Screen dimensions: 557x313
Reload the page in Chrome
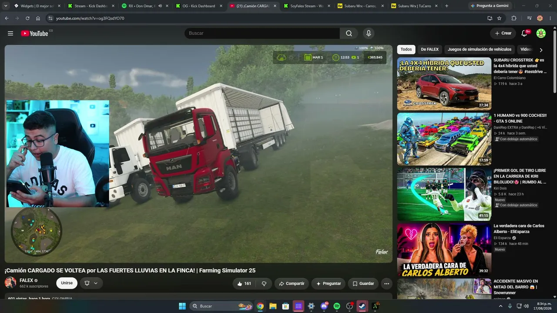27,18
